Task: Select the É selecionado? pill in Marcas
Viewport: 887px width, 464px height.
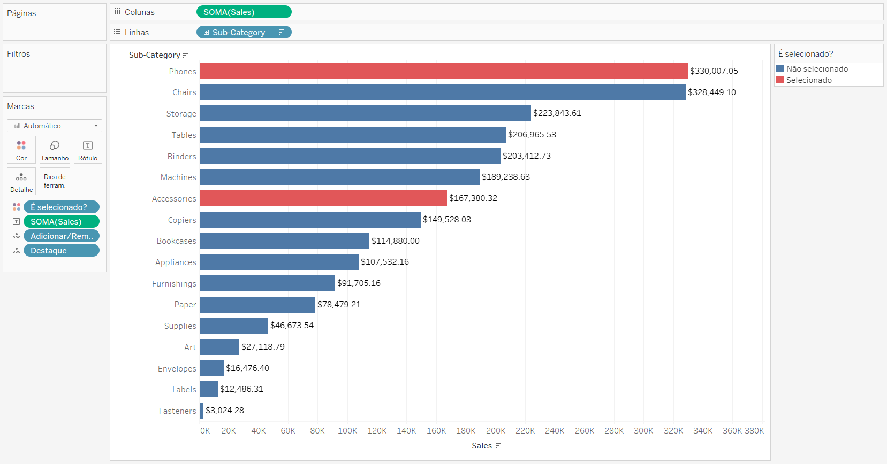Action: pos(62,207)
